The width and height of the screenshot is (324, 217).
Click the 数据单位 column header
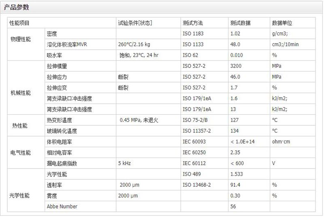click(282, 23)
